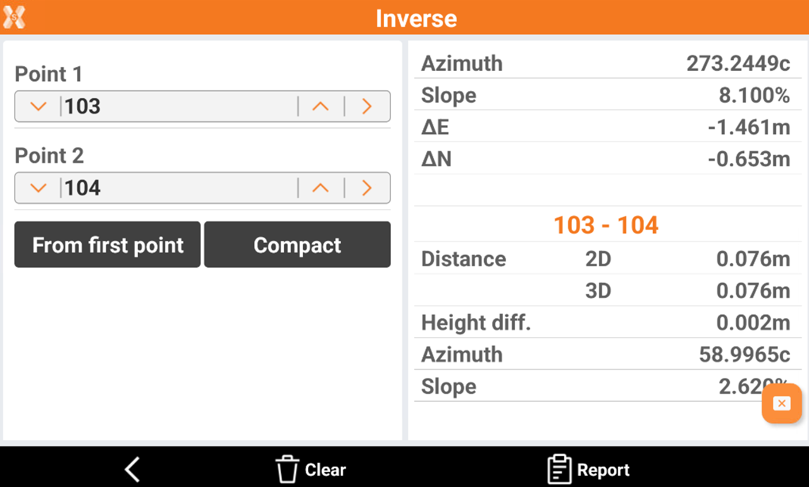Screen dimensions: 809x487
Task: Dismiss the orange floating close button
Action: [x=781, y=404]
